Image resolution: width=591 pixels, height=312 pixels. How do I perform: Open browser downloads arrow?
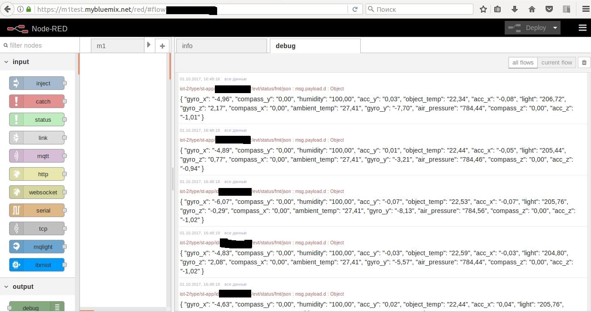coord(515,9)
